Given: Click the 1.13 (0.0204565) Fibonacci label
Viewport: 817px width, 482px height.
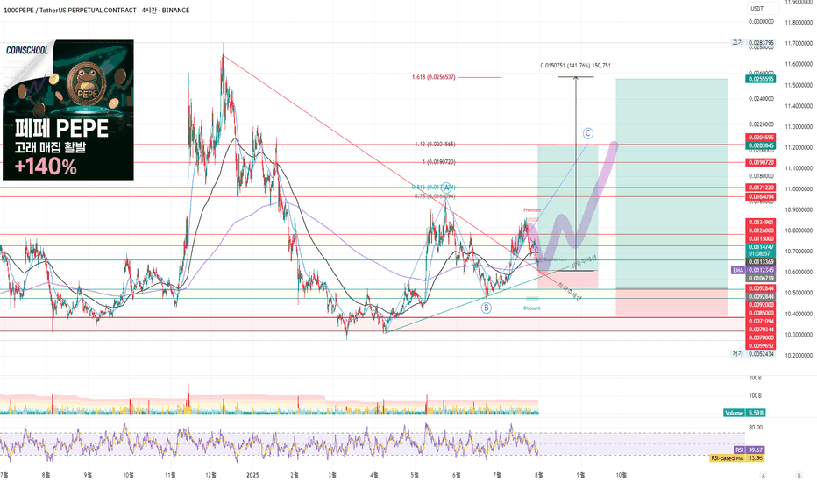Looking at the screenshot, I should [x=435, y=145].
